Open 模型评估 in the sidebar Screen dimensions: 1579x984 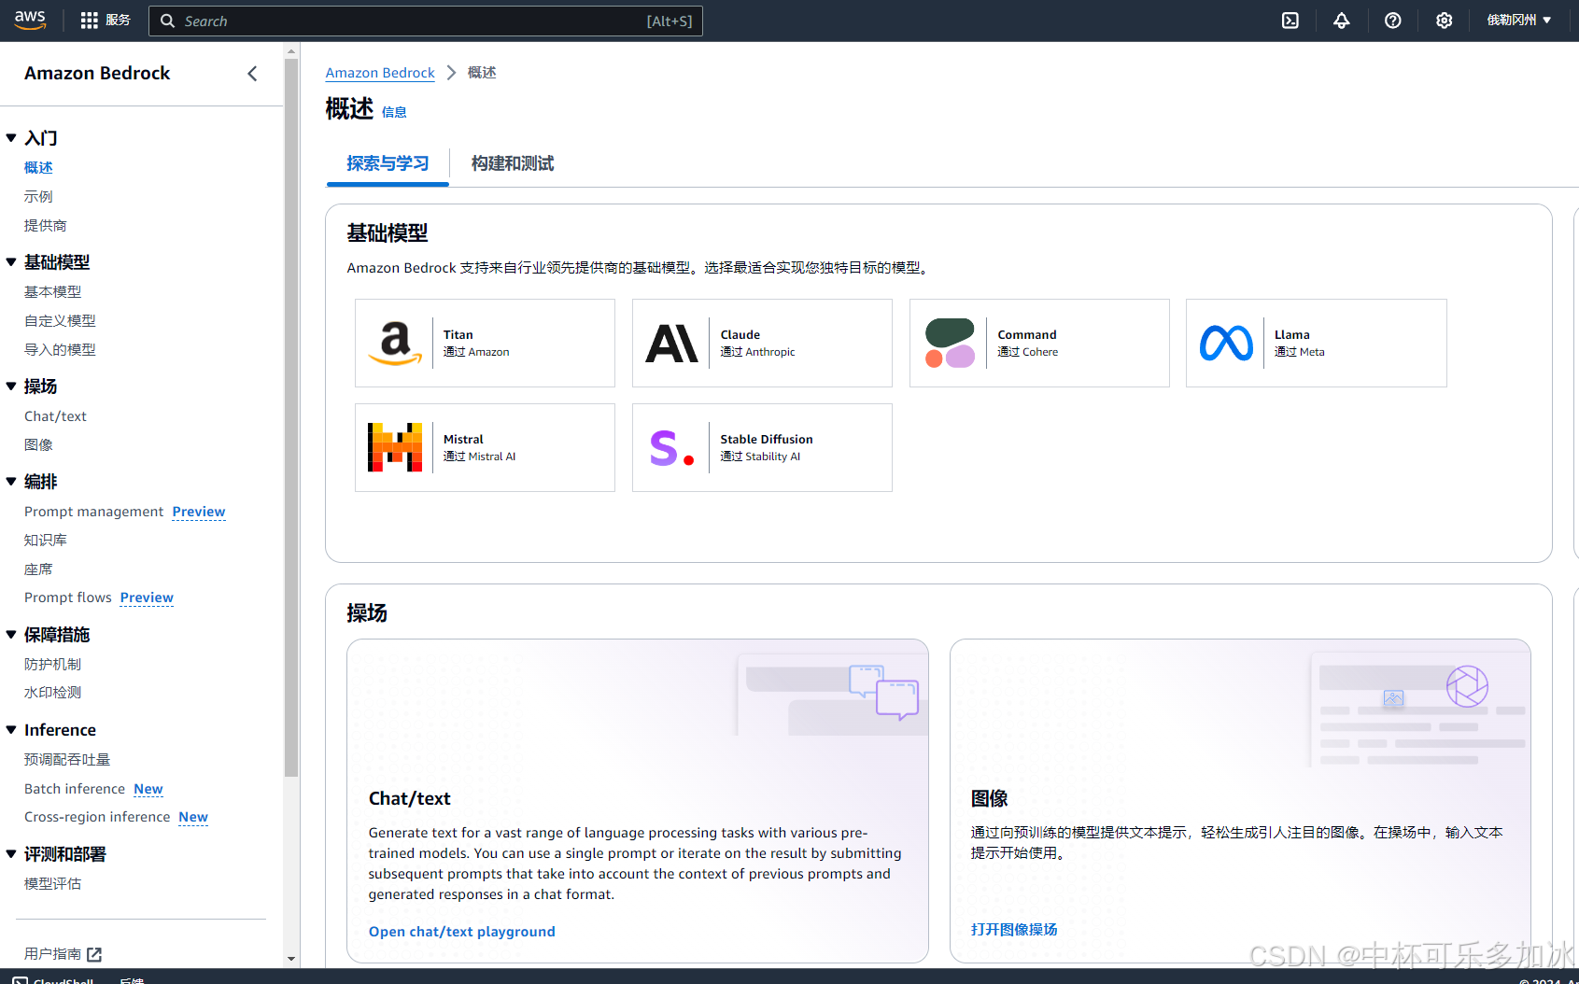tap(53, 884)
